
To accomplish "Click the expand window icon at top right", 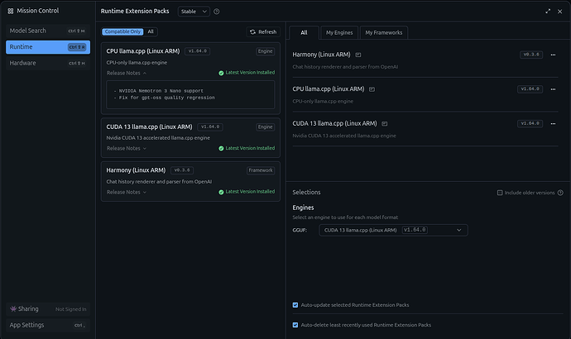I will pyautogui.click(x=548, y=12).
